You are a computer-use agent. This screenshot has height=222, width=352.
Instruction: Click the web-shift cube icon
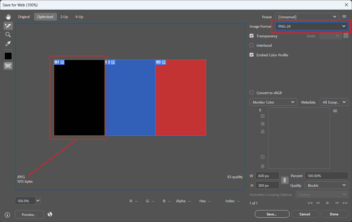pyautogui.click(x=263, y=124)
